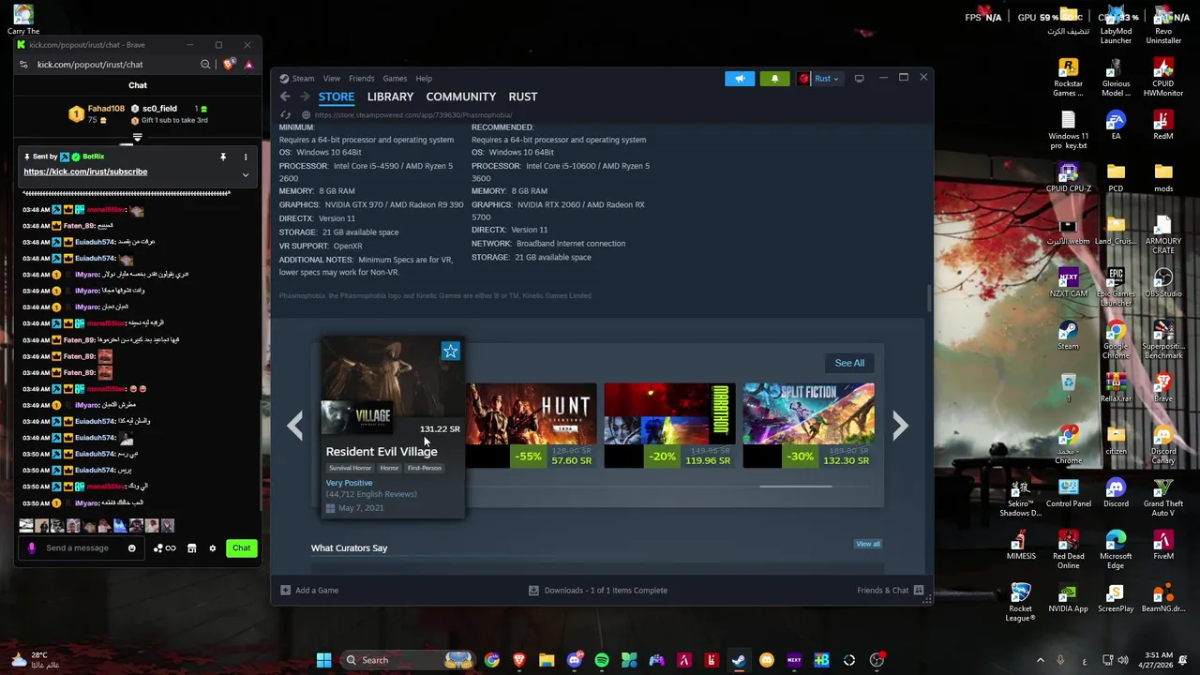Click the Brave Shields lion icon

tap(228, 65)
